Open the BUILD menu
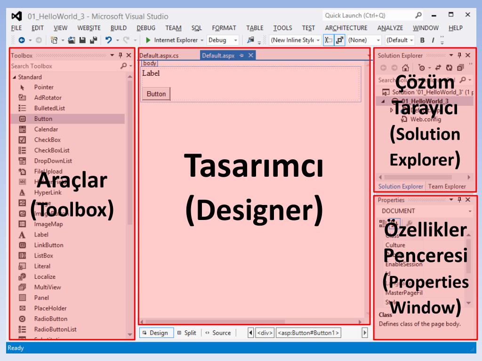This screenshot has height=361, width=482. pos(119,28)
